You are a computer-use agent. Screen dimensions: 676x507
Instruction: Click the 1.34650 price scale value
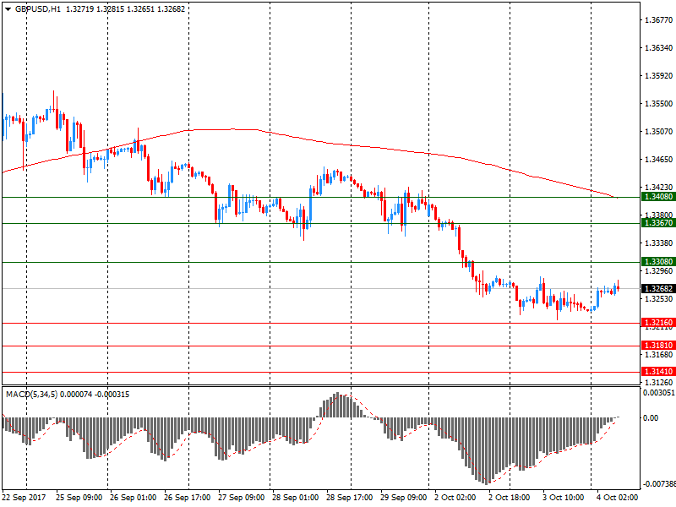tap(658, 160)
